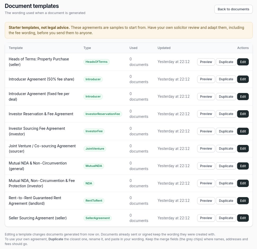Edit Mutual NDA Fee Protection (investor) template
257x249 pixels.
[243, 183]
